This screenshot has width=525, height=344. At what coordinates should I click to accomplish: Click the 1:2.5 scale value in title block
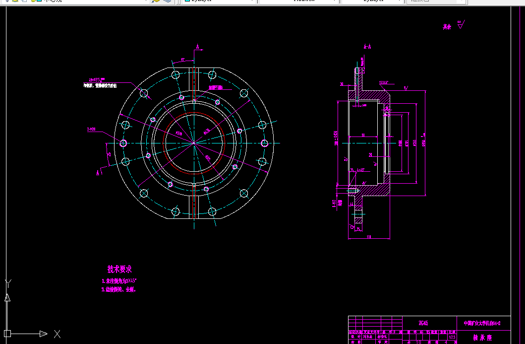pyautogui.click(x=452, y=337)
